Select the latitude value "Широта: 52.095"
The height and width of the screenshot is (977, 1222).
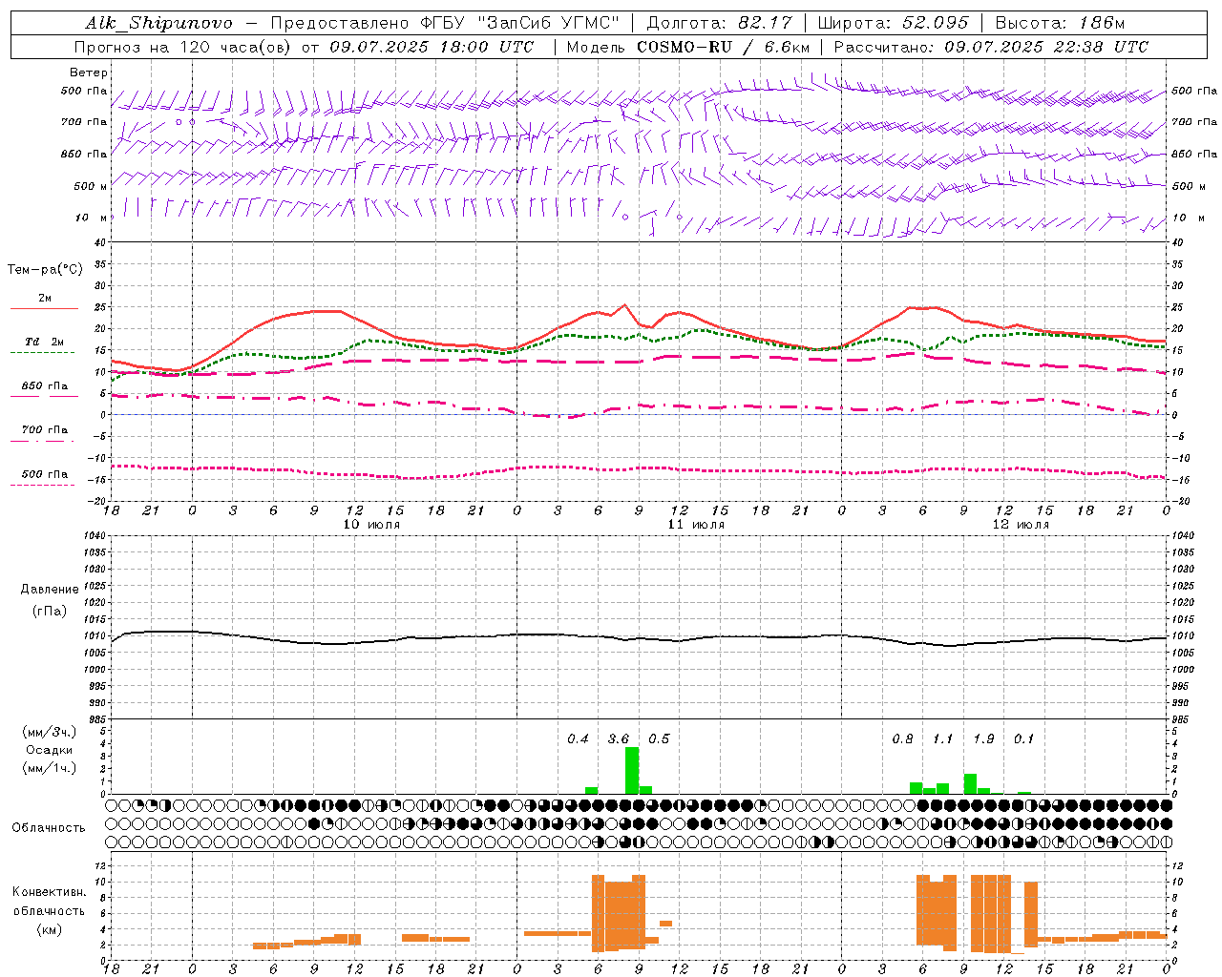(x=893, y=23)
